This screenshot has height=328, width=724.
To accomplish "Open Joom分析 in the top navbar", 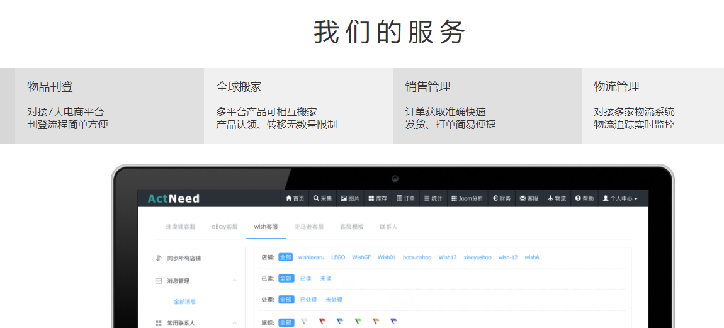I will pyautogui.click(x=467, y=198).
